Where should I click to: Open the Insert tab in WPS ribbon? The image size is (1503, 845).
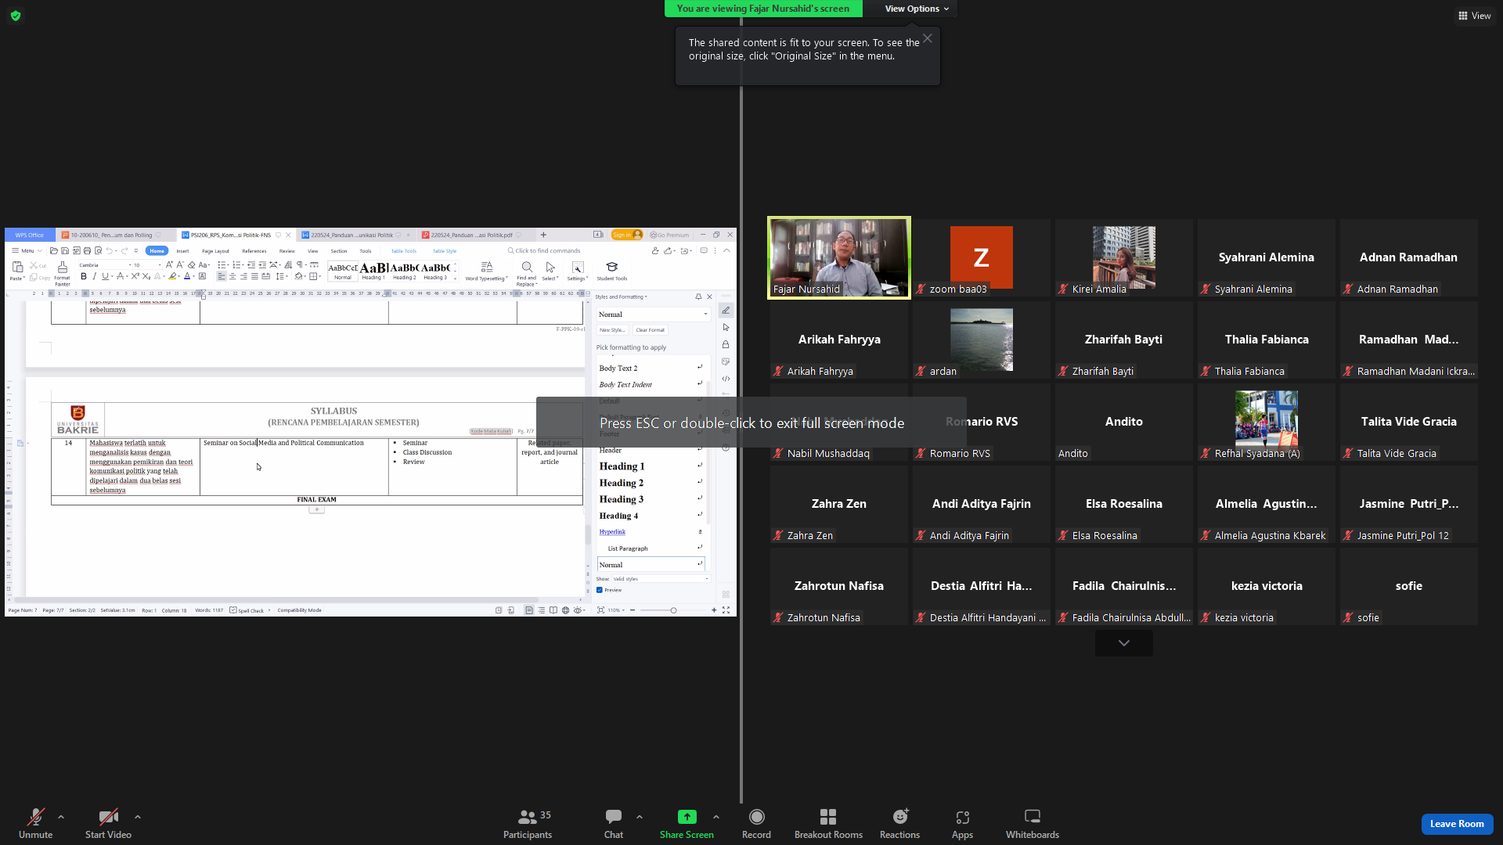coord(182,251)
